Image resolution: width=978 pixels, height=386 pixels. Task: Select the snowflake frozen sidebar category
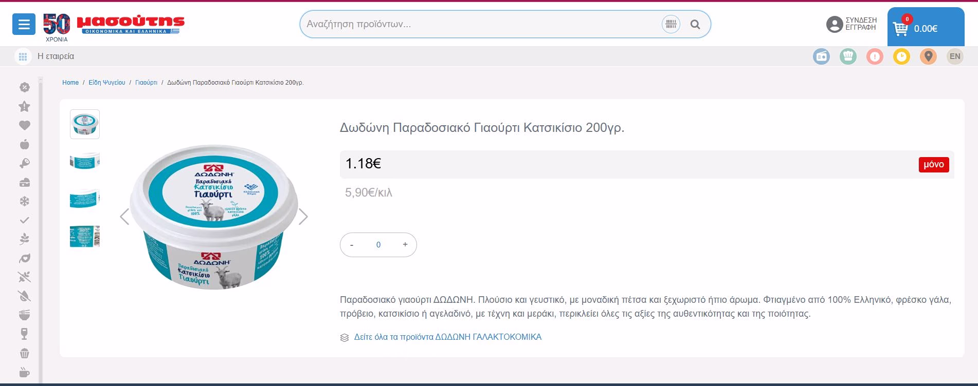25,201
